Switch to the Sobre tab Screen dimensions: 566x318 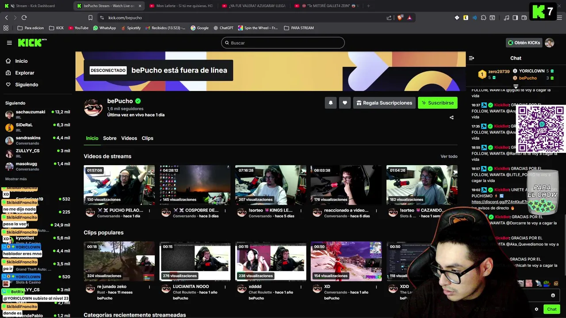110,138
